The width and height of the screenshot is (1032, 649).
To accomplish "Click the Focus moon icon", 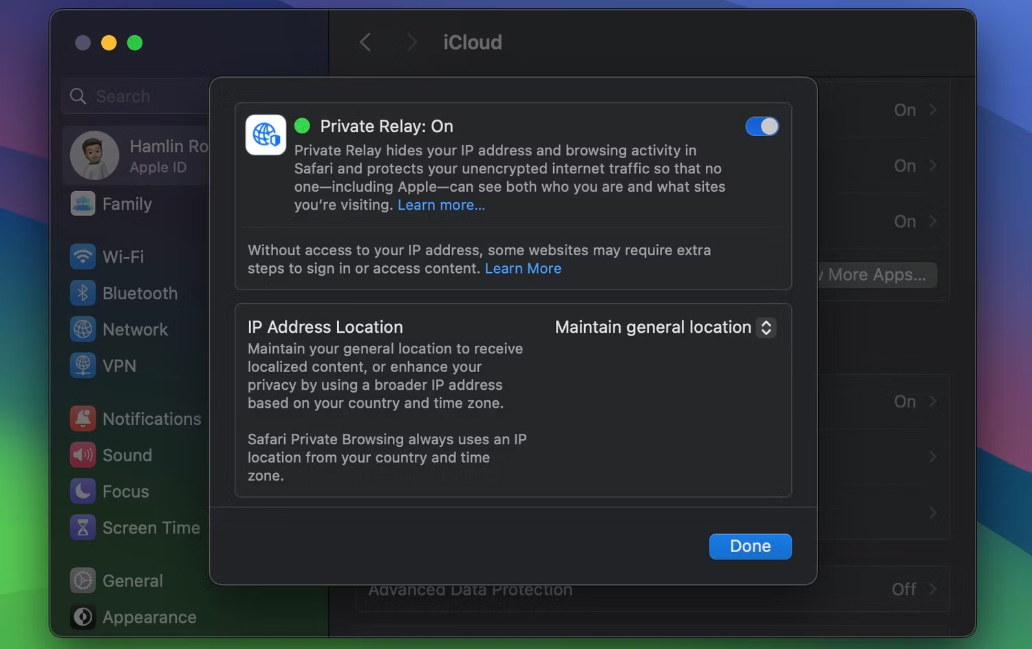I will pos(83,492).
